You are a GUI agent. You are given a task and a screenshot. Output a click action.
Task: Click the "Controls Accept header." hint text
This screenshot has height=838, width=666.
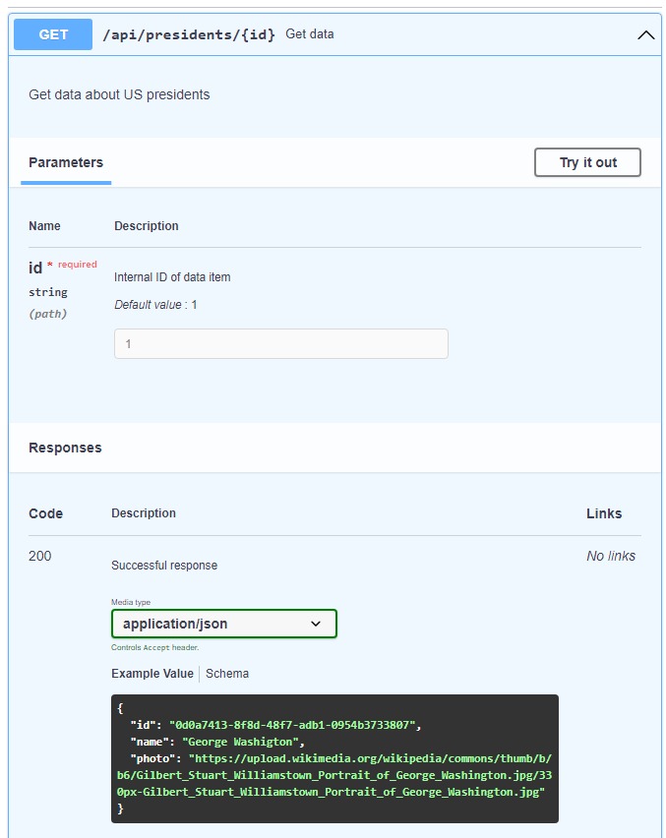click(154, 648)
